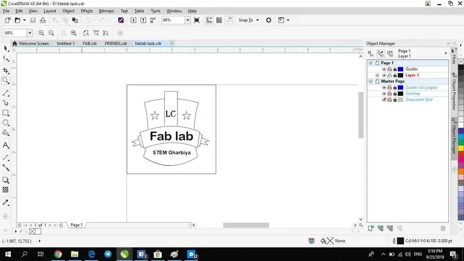This screenshot has height=261, width=464.
Task: Toggle visibility eye of Document Grid
Action: tap(384, 100)
